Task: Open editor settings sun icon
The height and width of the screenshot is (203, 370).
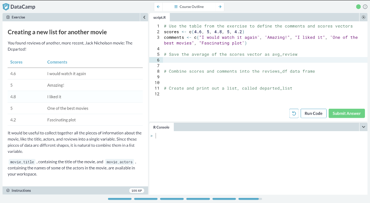Action: 363,17
